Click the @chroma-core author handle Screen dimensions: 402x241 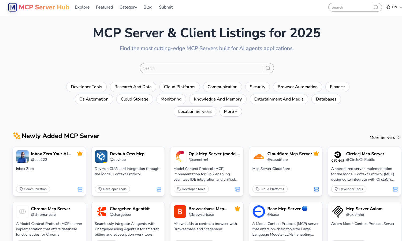pos(43,214)
